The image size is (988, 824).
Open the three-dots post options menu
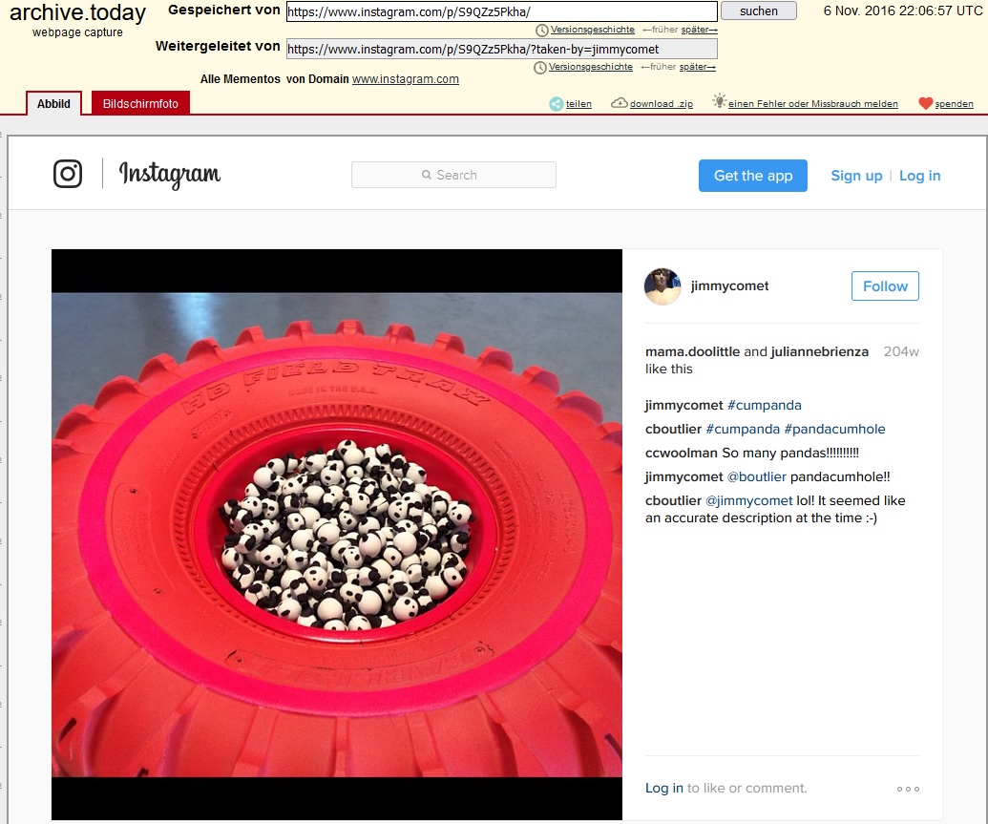[x=908, y=789]
